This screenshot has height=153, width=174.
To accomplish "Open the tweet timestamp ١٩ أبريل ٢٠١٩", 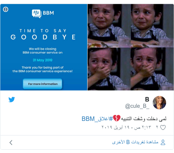I will click(x=126, y=127).
